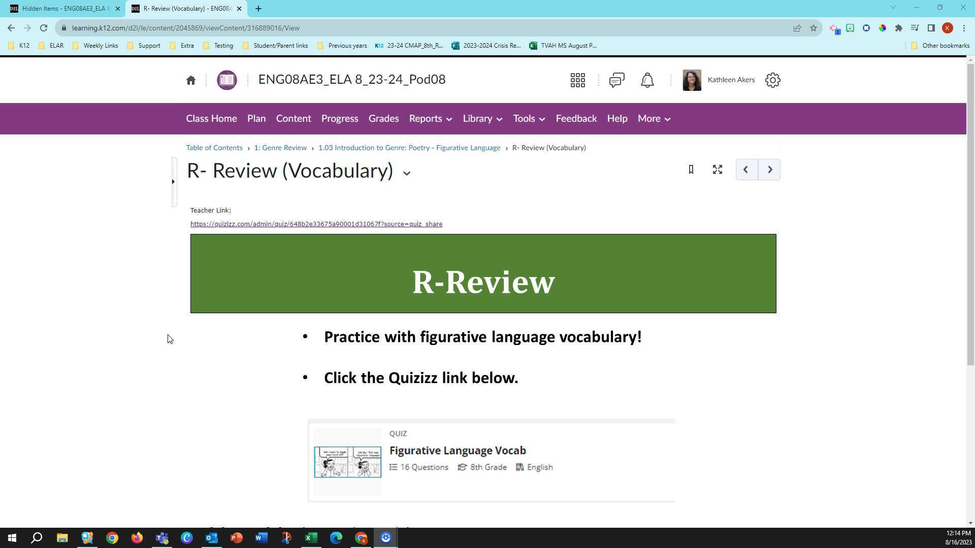Go to Table of Contents breadcrumb
Viewport: 975px width, 548px height.
214,148
